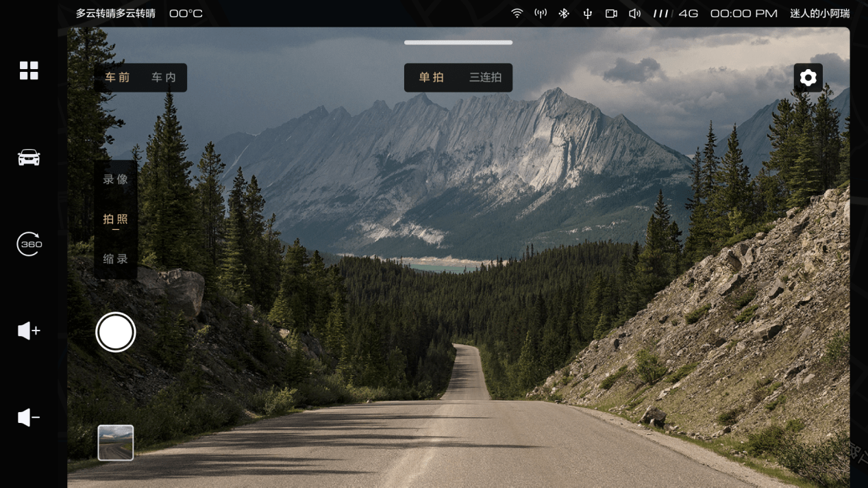Launch the 360 surround view icon
Image resolution: width=868 pixels, height=488 pixels.
click(x=29, y=244)
